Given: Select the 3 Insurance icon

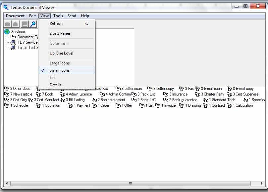Looking at the screenshot, I should [x=166, y=94].
